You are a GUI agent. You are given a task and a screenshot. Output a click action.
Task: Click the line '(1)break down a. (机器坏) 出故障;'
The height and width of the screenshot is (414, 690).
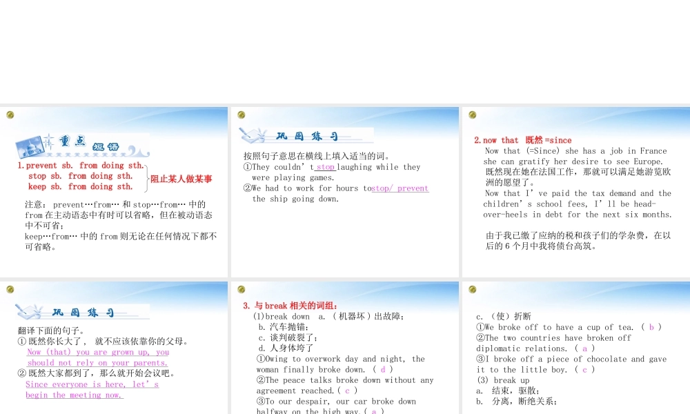pos(328,316)
